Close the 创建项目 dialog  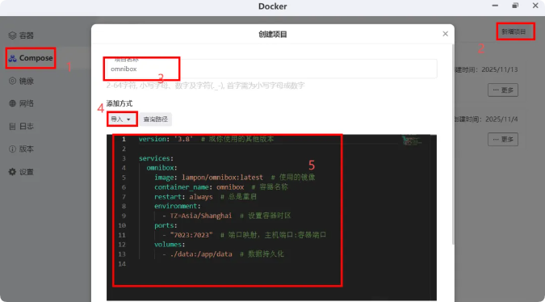coord(445,34)
